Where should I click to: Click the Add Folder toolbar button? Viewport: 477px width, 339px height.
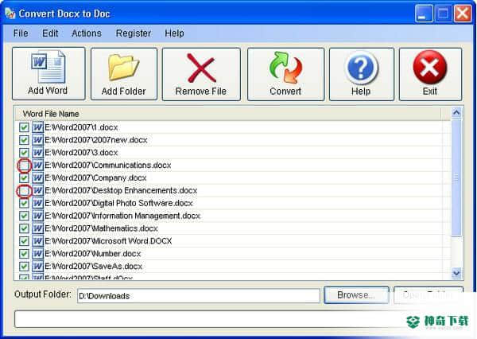pos(124,74)
